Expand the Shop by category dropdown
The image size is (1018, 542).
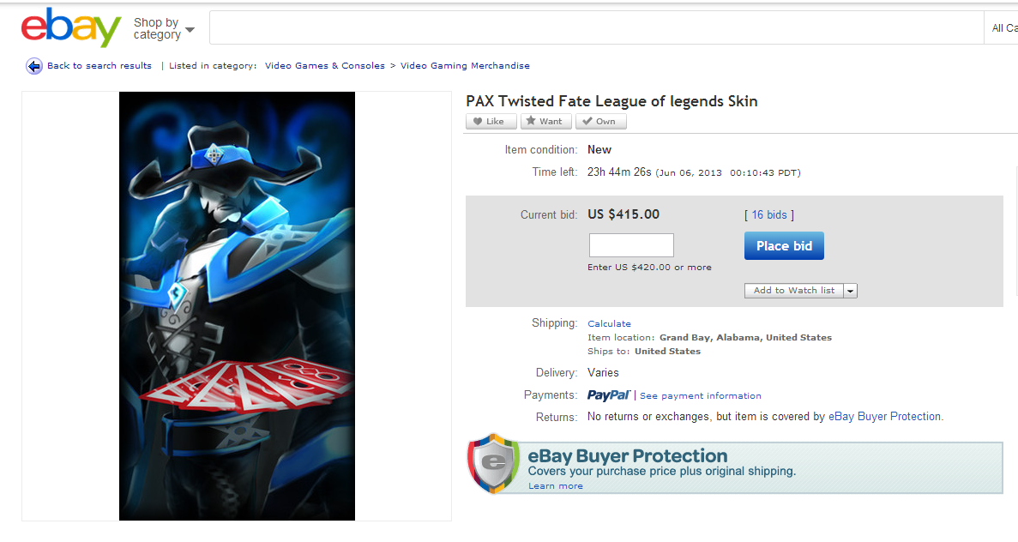tap(164, 28)
